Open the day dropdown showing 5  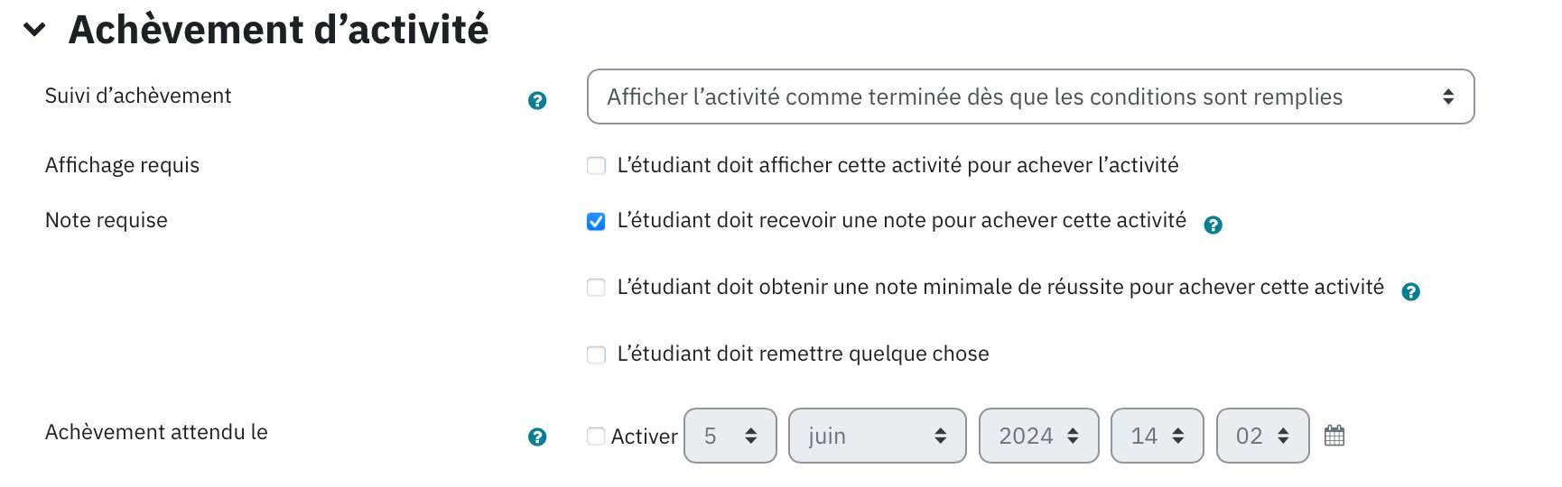(730, 436)
